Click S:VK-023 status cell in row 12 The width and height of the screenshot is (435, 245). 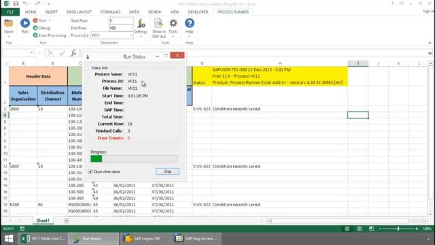click(x=202, y=166)
